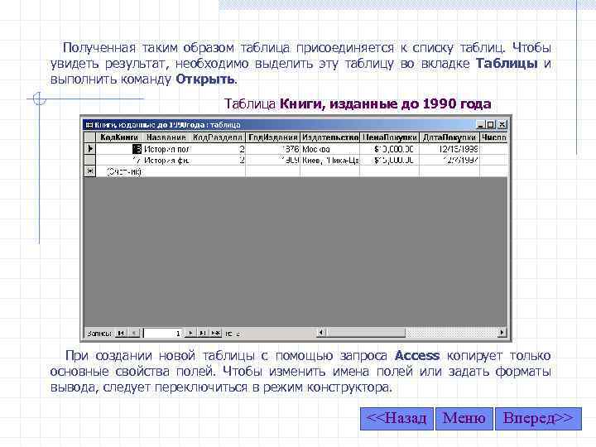Click the first record navigation icon
This screenshot has height=447, width=596.
click(121, 334)
